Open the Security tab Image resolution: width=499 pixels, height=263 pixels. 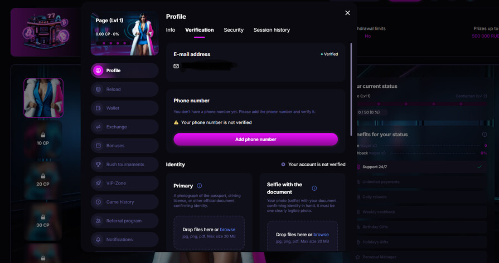(234, 30)
